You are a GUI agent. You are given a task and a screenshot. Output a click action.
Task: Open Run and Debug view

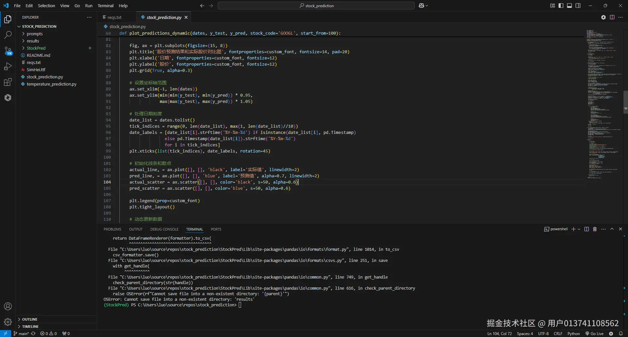click(8, 66)
